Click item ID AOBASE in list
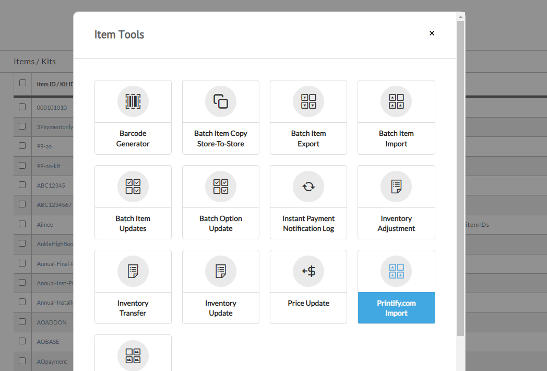Screen dimensions: 547x371 click(x=48, y=342)
